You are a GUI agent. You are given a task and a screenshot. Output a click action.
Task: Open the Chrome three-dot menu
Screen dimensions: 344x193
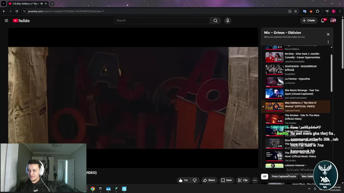pos(340,11)
